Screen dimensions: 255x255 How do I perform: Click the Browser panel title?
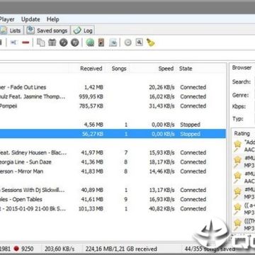tap(242, 68)
